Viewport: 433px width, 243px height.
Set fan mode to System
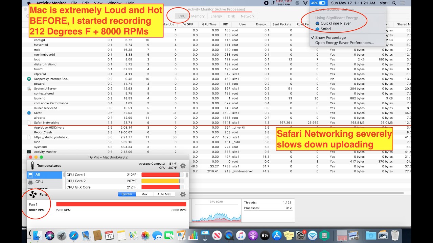pyautogui.click(x=127, y=194)
